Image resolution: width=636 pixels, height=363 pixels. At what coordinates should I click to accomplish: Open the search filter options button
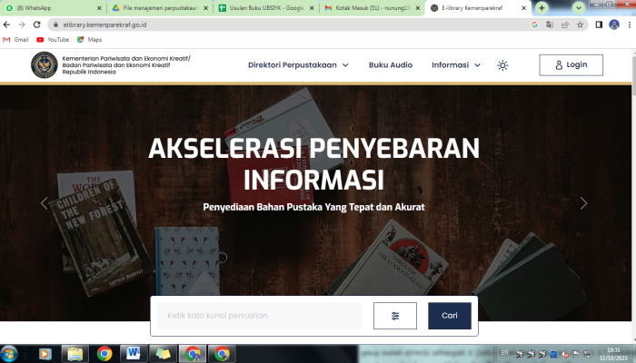[395, 316]
